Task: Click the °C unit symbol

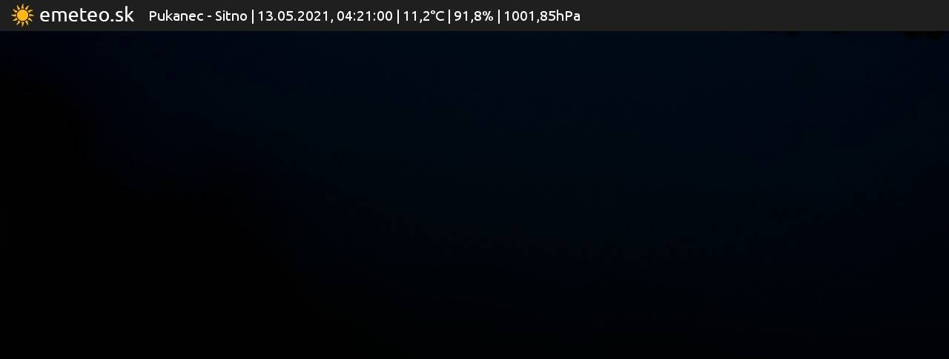Action: click(x=436, y=16)
